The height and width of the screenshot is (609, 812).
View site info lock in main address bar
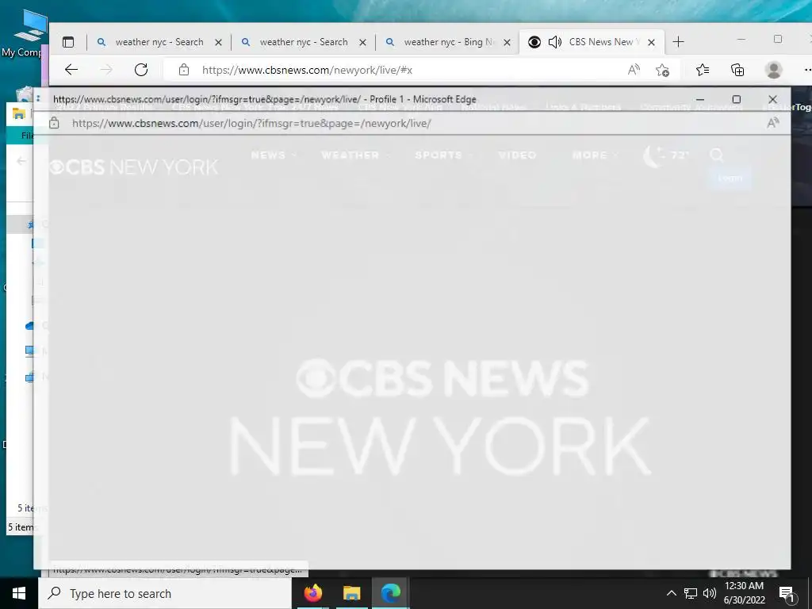183,70
